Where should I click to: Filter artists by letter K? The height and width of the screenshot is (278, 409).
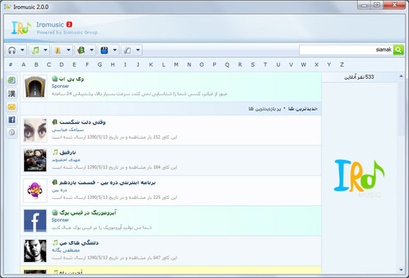click(x=151, y=64)
